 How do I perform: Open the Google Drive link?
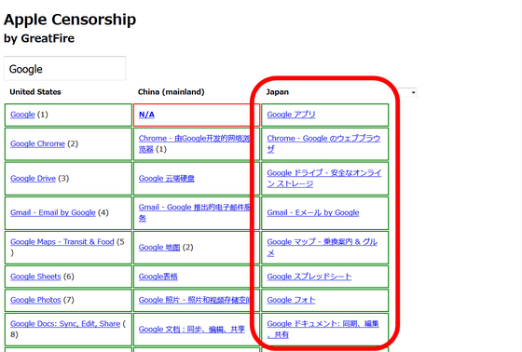click(x=33, y=179)
